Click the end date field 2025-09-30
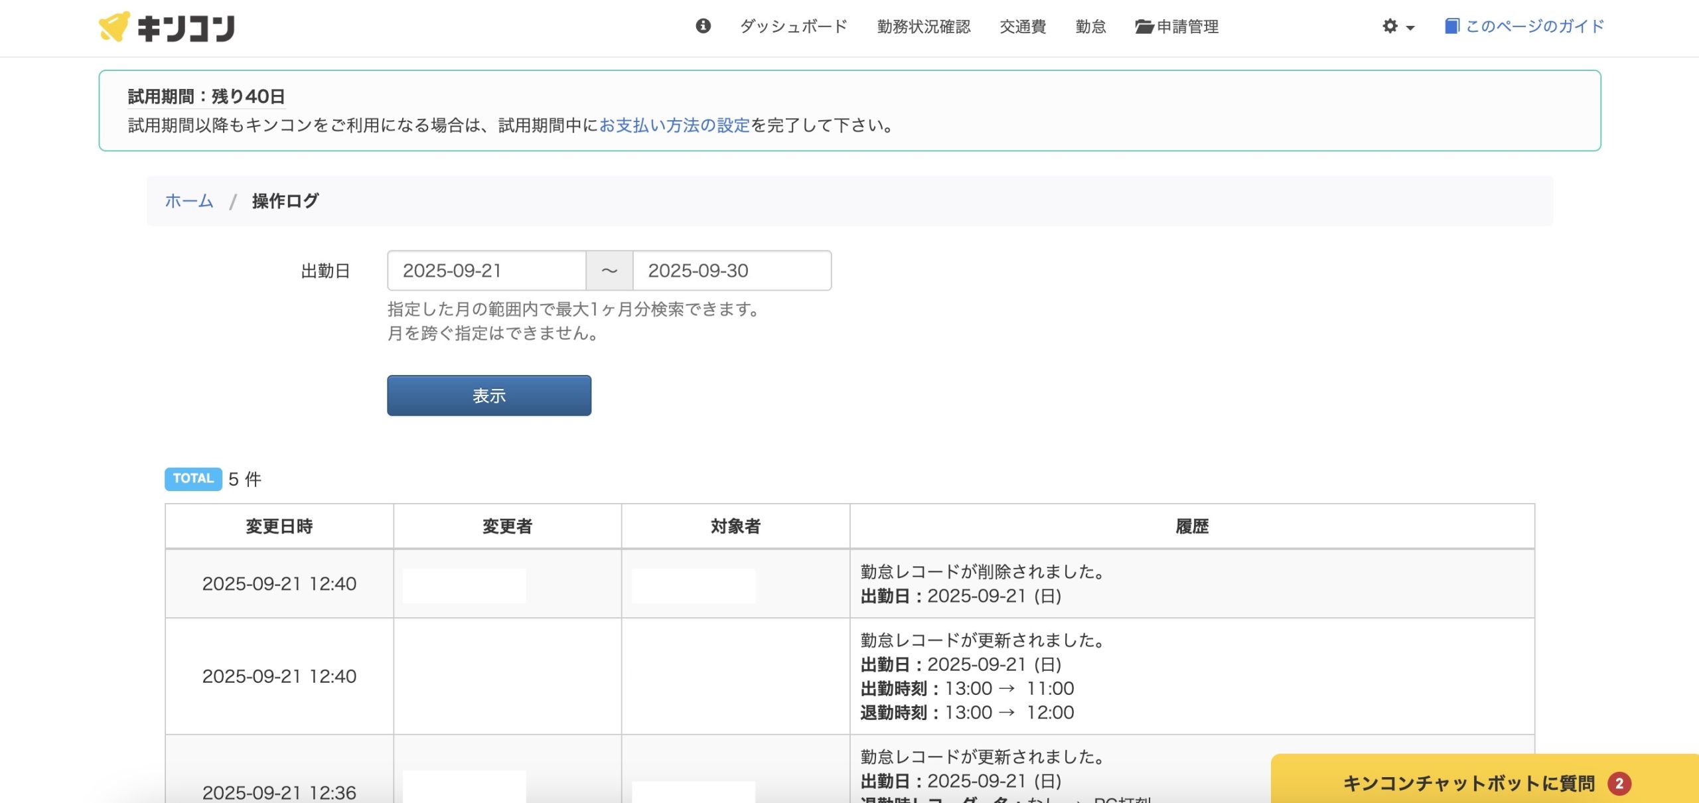The image size is (1699, 803). click(731, 271)
